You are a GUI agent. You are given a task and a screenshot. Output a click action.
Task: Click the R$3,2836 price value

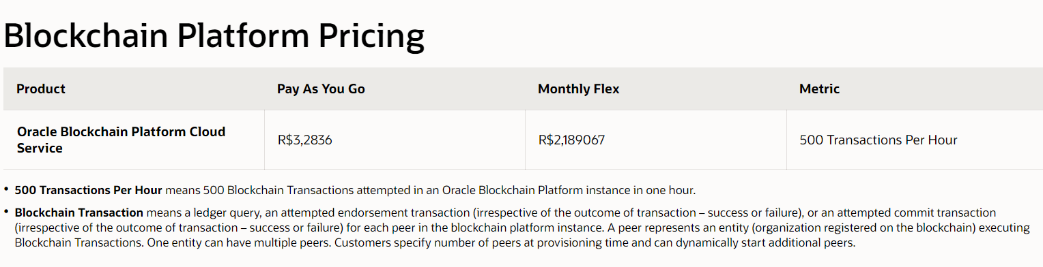point(305,140)
